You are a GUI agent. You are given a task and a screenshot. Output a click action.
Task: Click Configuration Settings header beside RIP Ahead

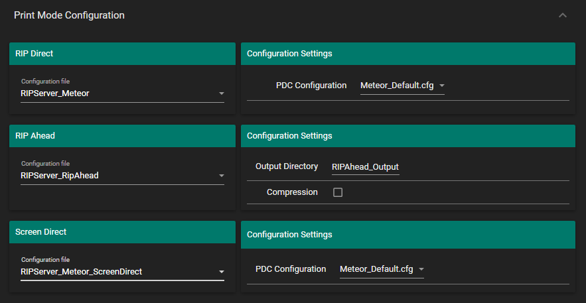(x=407, y=136)
